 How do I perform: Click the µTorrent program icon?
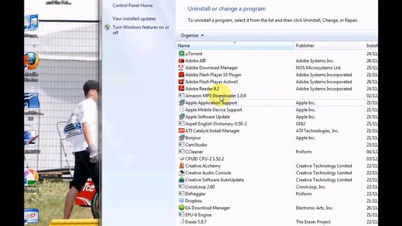tap(182, 53)
